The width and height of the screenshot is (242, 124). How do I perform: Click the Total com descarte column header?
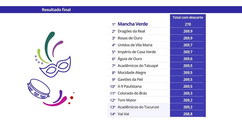[188, 17]
